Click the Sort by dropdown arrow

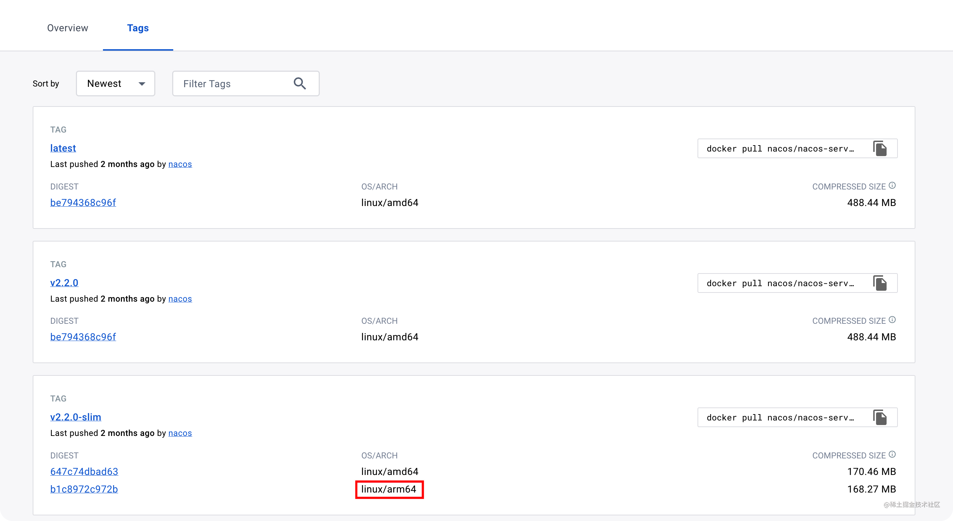[x=142, y=84]
